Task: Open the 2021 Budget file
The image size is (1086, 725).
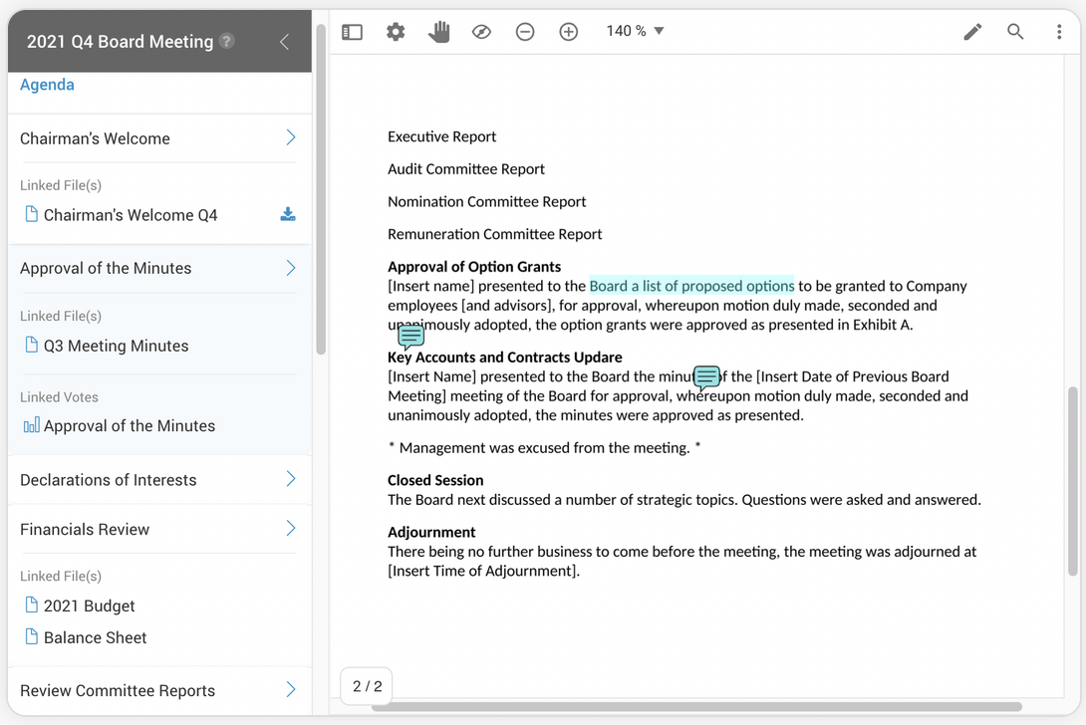Action: [x=90, y=605]
